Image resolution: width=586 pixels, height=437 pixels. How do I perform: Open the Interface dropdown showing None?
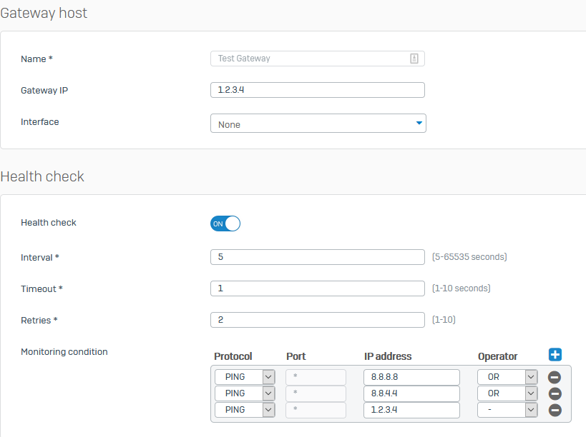tap(318, 124)
